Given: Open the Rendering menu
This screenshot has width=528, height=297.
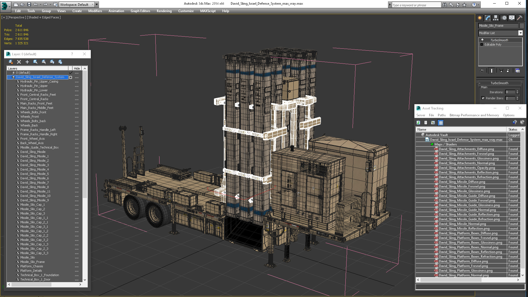Looking at the screenshot, I should click(x=164, y=11).
